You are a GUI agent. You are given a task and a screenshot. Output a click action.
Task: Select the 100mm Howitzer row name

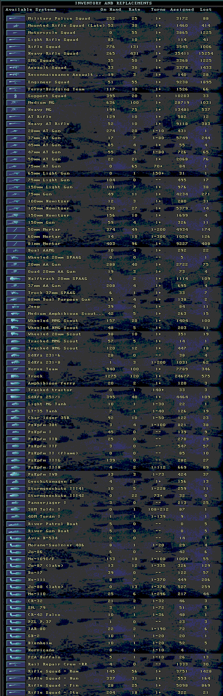click(49, 201)
